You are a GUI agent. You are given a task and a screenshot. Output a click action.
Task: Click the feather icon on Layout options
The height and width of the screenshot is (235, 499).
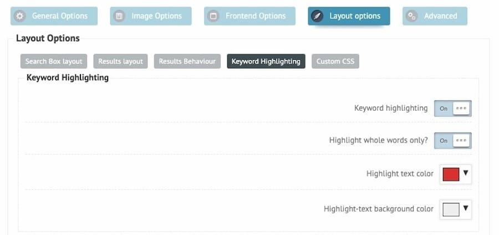pos(318,16)
